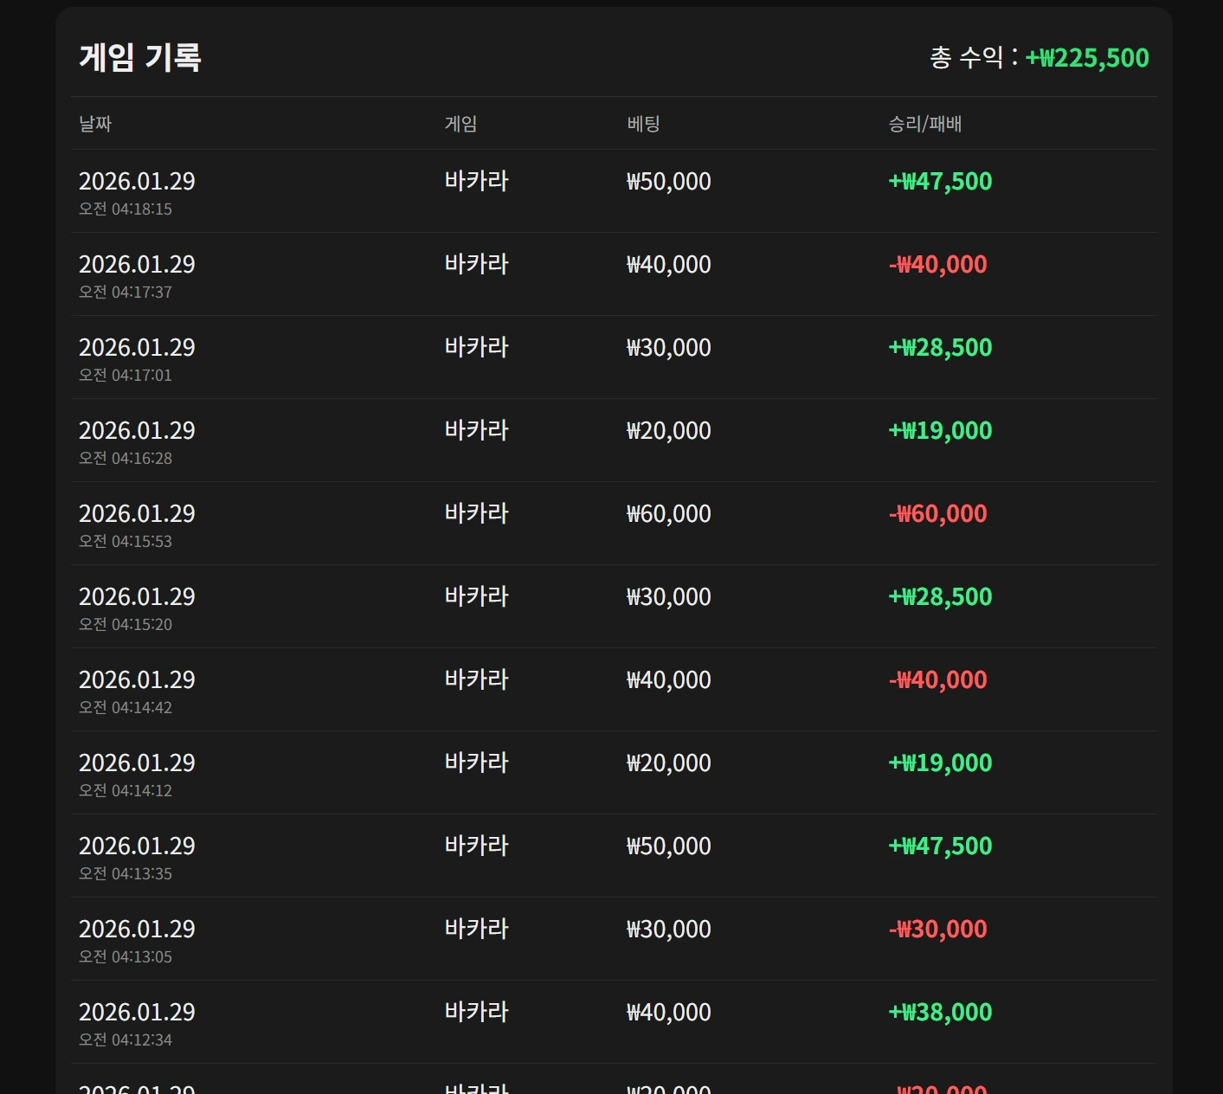Click the -₩60,000 loss result
Image resolution: width=1223 pixels, height=1094 pixels.
tap(937, 513)
